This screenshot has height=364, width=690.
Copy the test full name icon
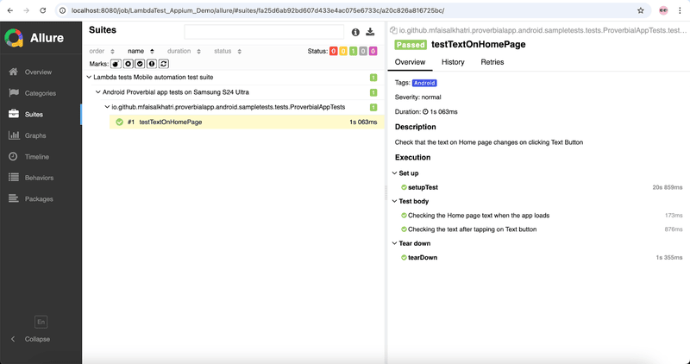coord(393,30)
